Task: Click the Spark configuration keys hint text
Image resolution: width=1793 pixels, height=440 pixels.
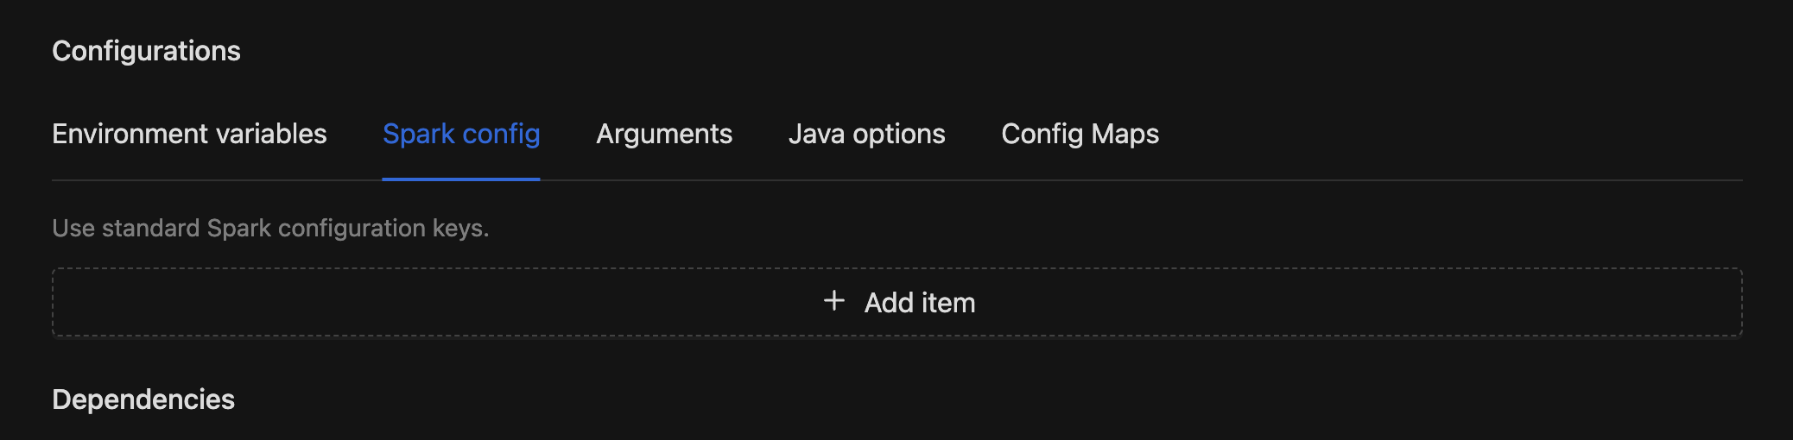Action: coord(270,228)
